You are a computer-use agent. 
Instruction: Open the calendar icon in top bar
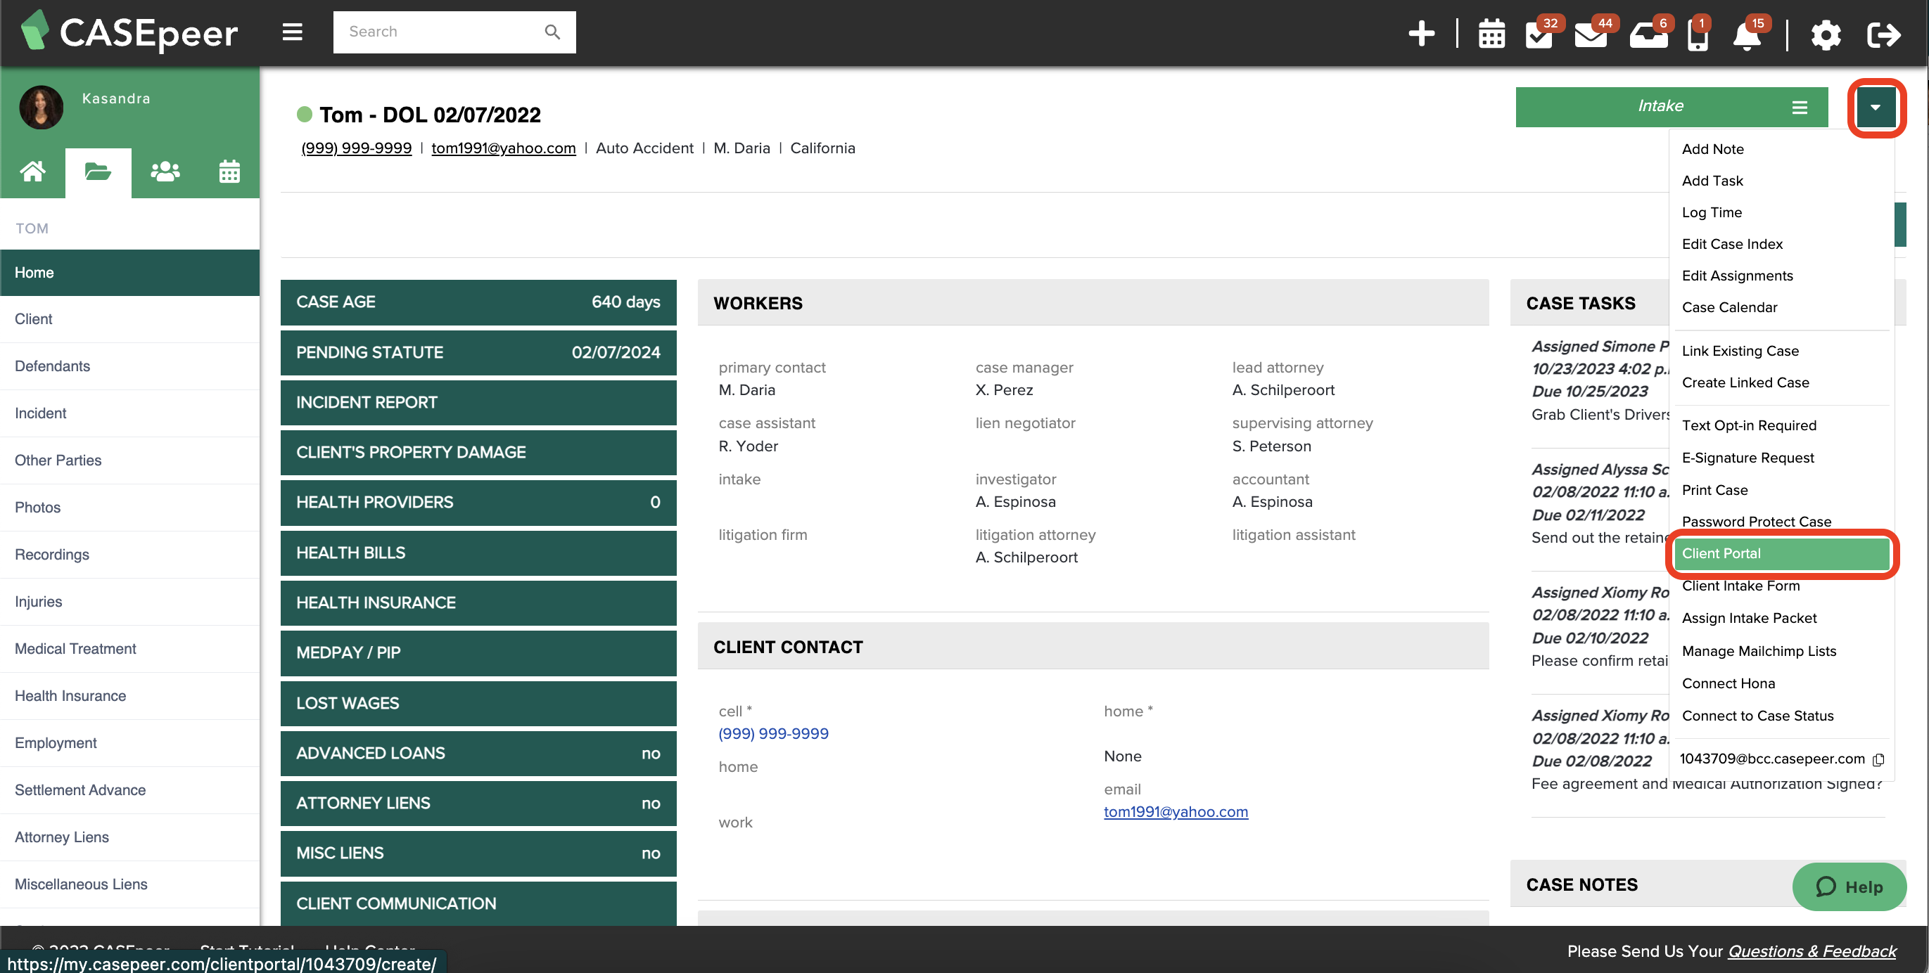pos(1491,34)
